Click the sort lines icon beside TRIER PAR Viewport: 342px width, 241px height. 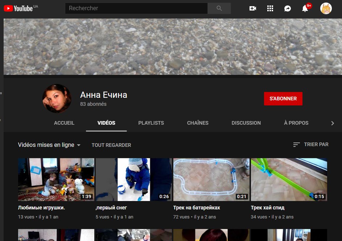point(296,145)
